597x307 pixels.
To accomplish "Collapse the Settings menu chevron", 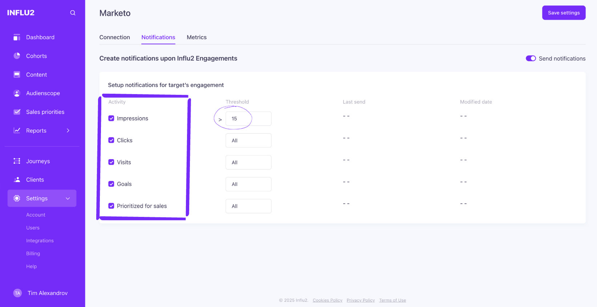I will point(68,198).
